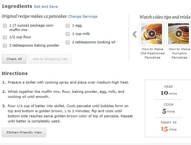The width and height of the screenshot is (191, 145).
Task: Click the Watch video tips and tricks heading
Action: [x=165, y=17]
